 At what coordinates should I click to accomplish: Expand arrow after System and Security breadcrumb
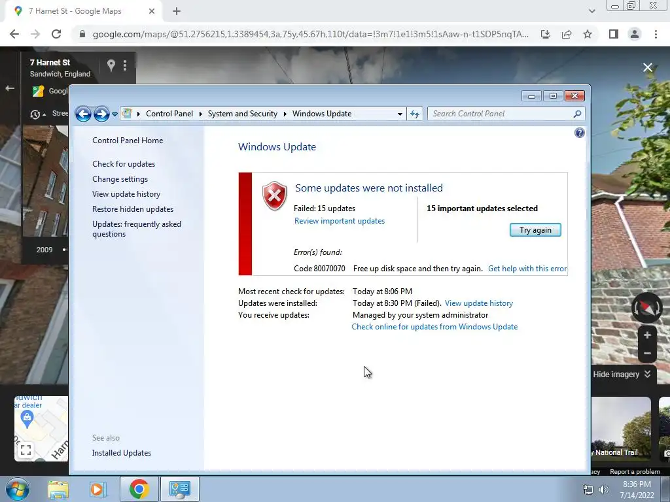(x=285, y=114)
